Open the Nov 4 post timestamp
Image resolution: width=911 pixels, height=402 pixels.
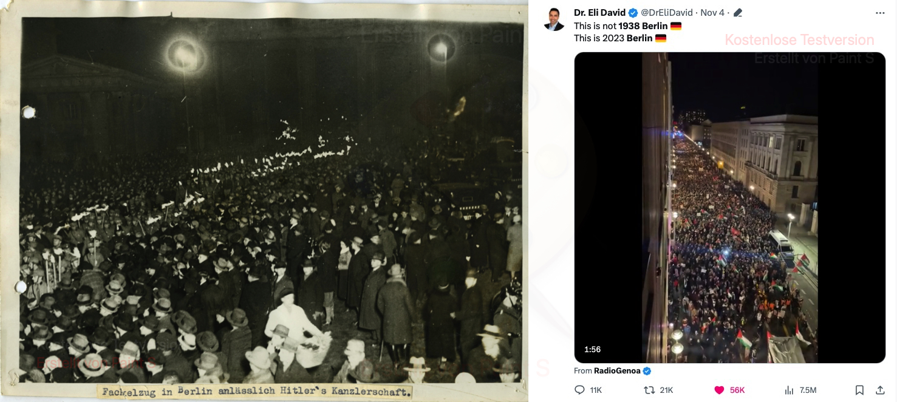712,13
